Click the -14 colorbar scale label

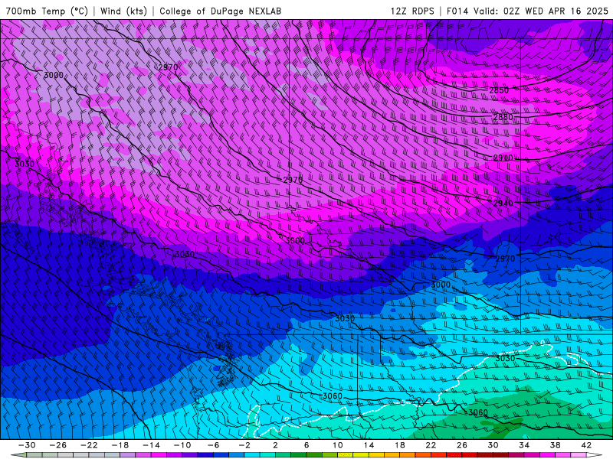click(x=151, y=445)
